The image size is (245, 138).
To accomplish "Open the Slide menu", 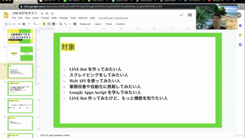I will click(54, 18).
